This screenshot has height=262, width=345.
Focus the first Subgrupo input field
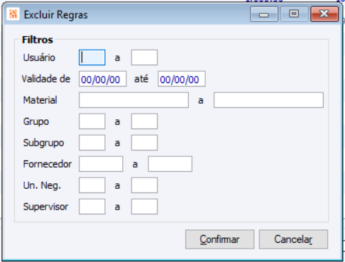coord(92,143)
